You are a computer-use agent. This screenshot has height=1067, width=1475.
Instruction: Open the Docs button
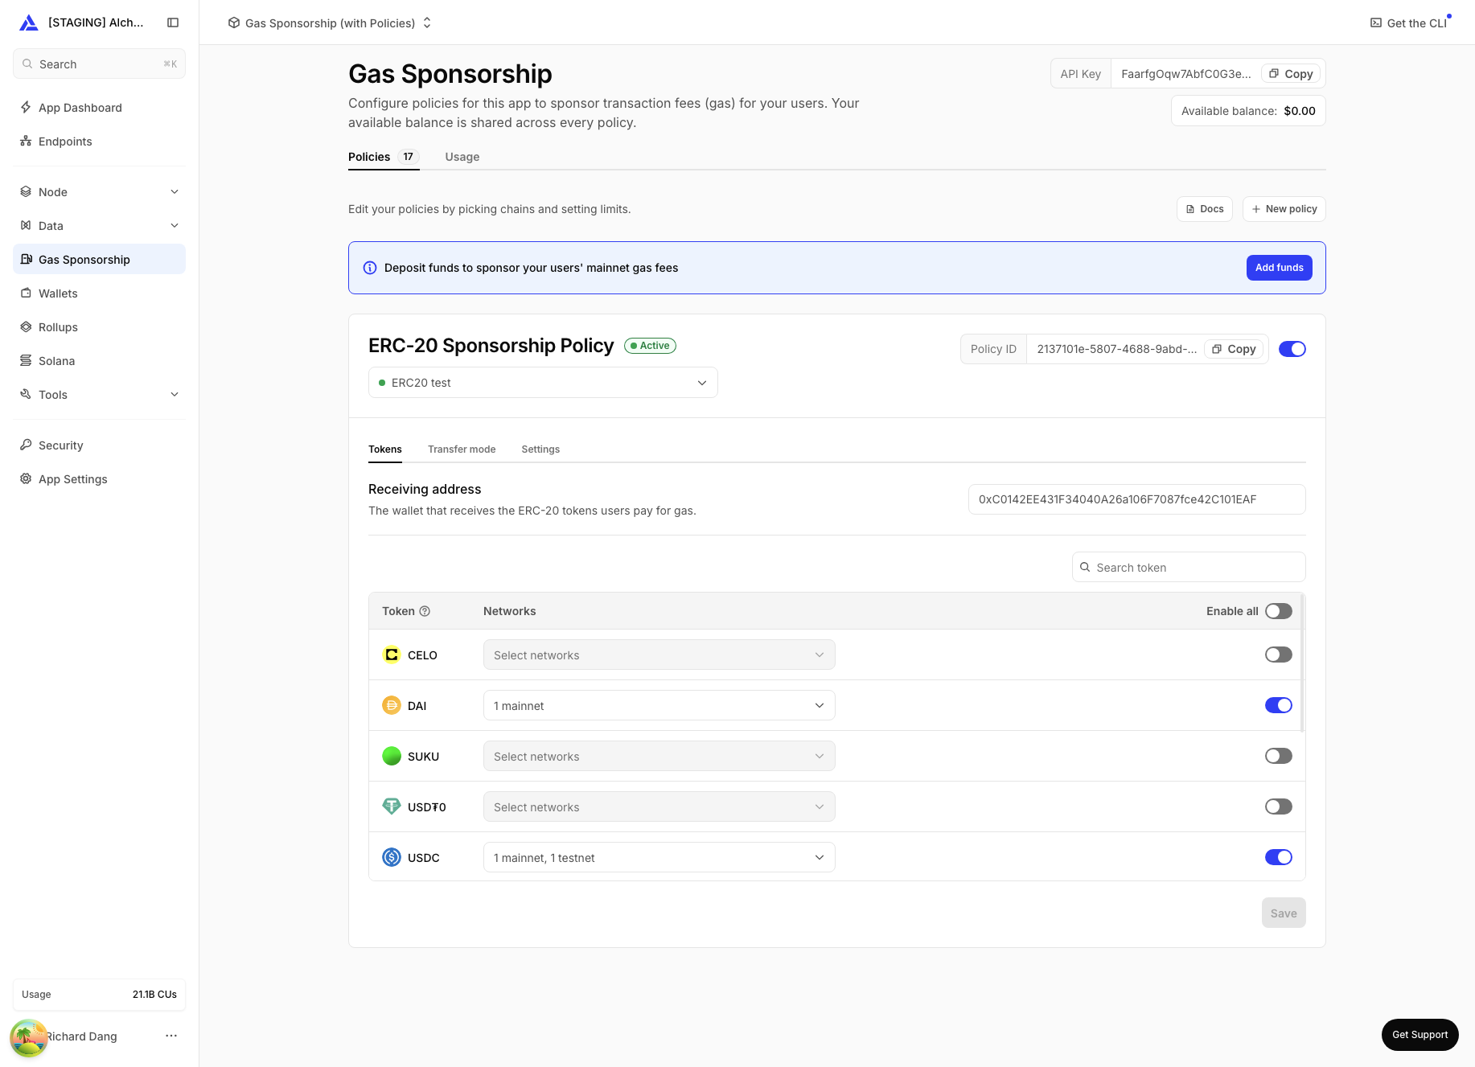[x=1205, y=209]
